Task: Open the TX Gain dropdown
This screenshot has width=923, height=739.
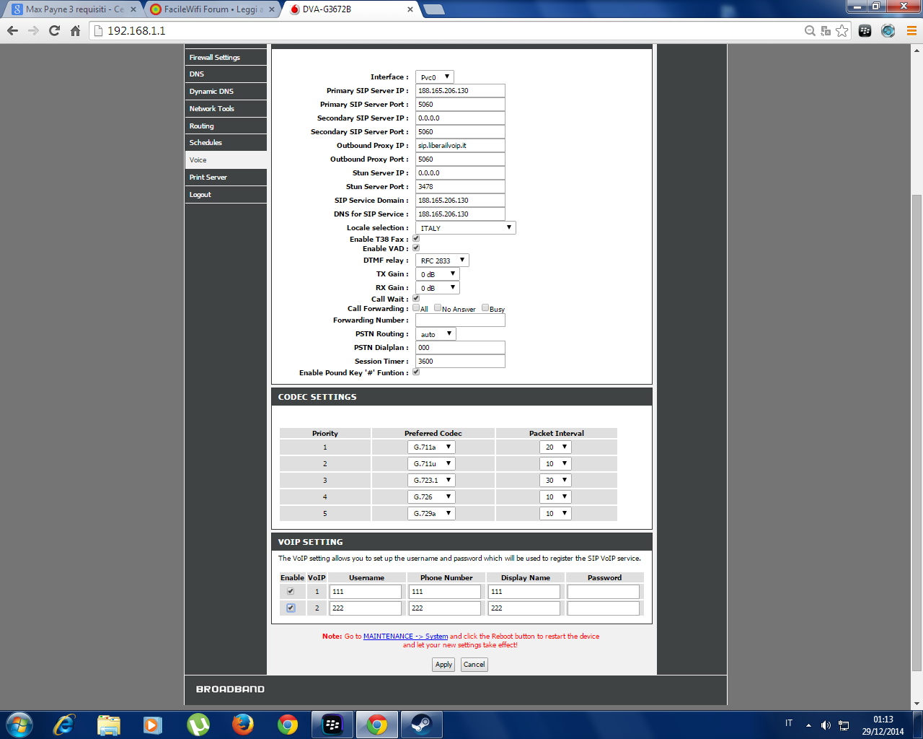Action: tap(437, 274)
